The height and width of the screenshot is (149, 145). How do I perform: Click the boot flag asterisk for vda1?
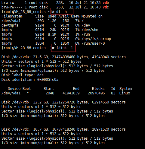pyautogui.click(x=28, y=93)
